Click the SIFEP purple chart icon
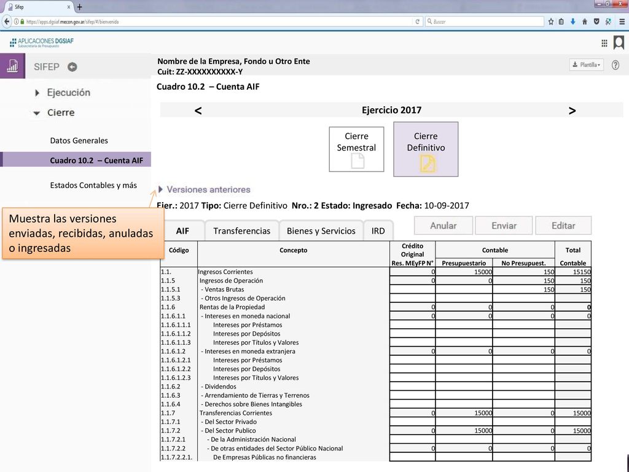Screen dimensions: 629x472 (x=12, y=66)
